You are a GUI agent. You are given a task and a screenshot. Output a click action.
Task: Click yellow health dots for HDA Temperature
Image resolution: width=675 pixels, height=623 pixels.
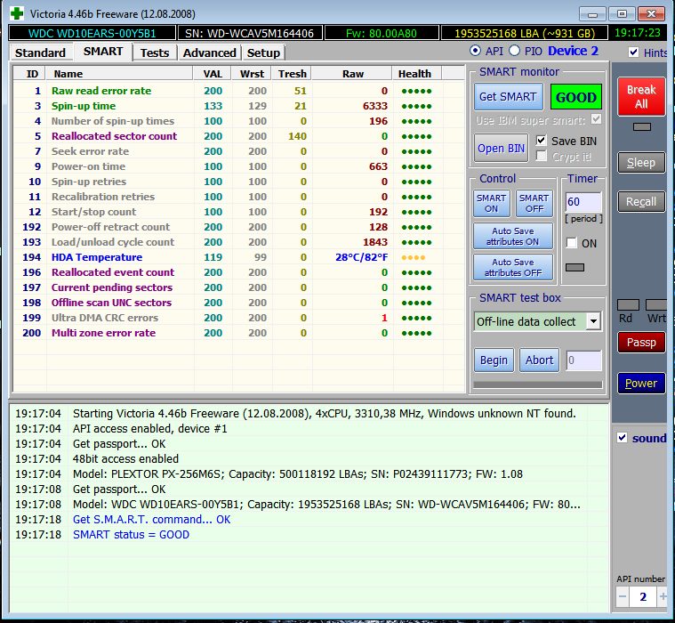[x=414, y=257]
